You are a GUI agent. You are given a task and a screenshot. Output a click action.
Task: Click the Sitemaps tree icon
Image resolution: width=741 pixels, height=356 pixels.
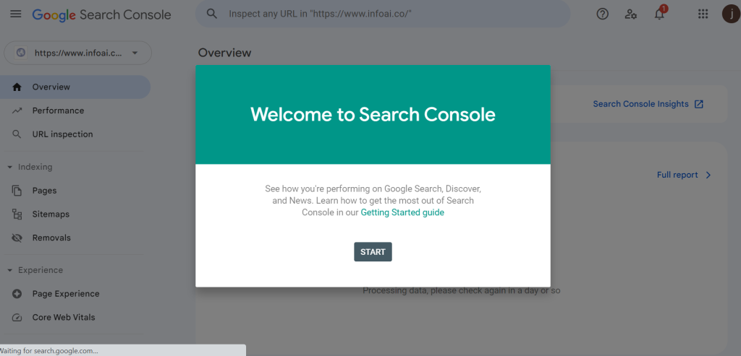17,214
